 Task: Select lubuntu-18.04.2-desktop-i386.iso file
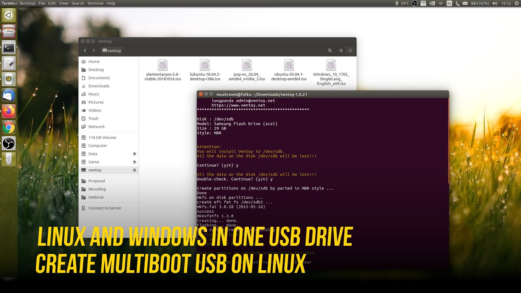pyautogui.click(x=205, y=70)
